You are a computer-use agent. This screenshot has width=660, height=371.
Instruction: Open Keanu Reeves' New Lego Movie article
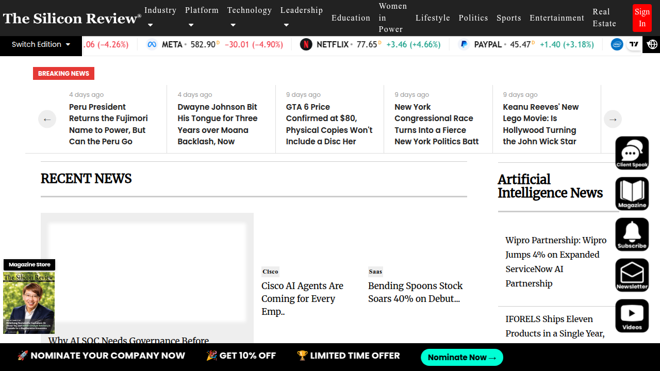click(541, 124)
